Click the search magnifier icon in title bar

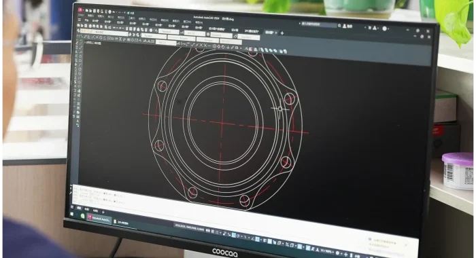[x=339, y=26]
